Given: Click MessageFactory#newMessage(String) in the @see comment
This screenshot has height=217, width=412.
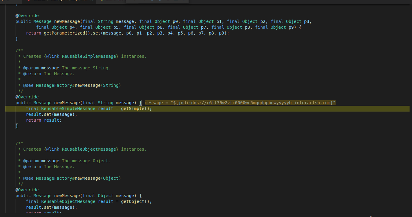Looking at the screenshot, I should (78, 85).
